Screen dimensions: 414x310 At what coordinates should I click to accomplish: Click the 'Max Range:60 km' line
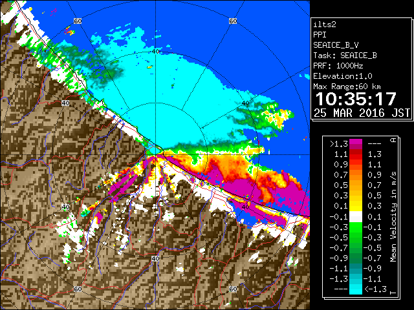(347, 87)
